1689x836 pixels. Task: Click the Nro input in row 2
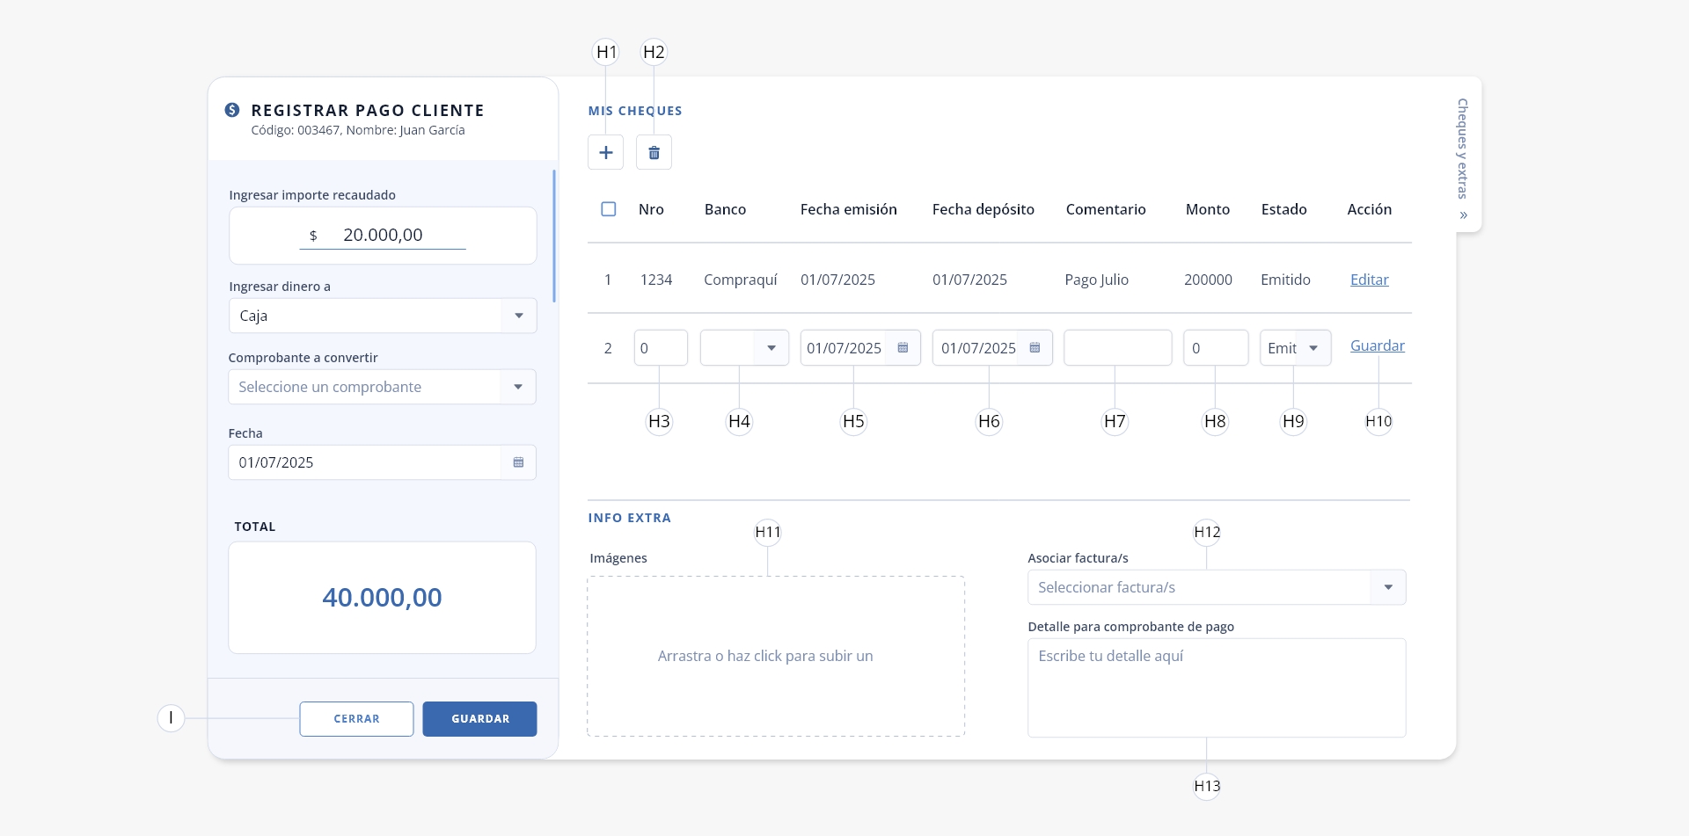(x=661, y=348)
